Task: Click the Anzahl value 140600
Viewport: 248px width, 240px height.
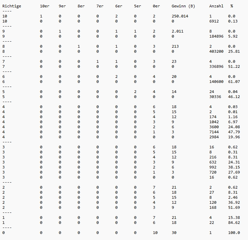Action: tap(216, 82)
